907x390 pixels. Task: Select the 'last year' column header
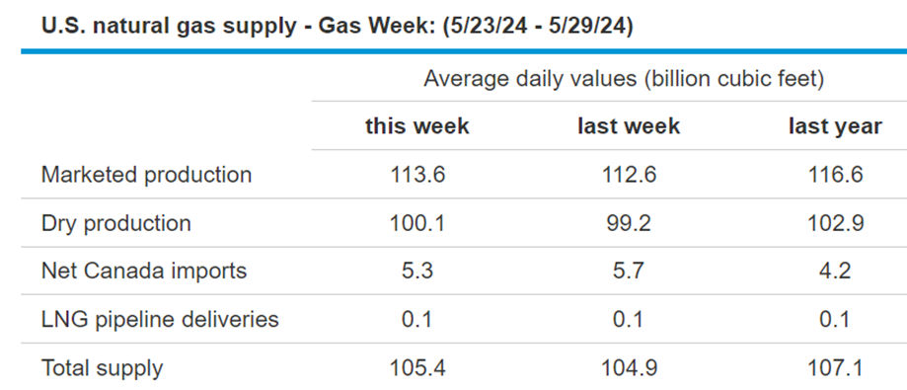(835, 126)
